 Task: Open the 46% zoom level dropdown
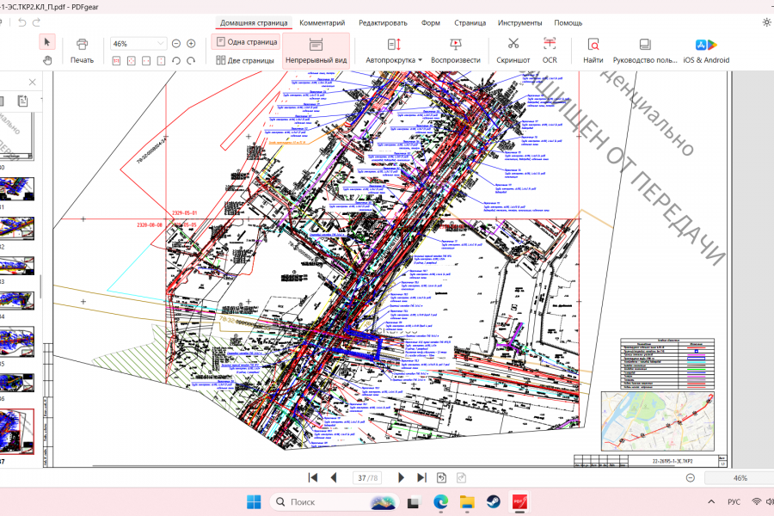coord(161,43)
